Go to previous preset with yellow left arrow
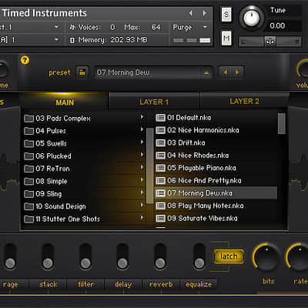This screenshot has width=308, height=308. (x=226, y=72)
